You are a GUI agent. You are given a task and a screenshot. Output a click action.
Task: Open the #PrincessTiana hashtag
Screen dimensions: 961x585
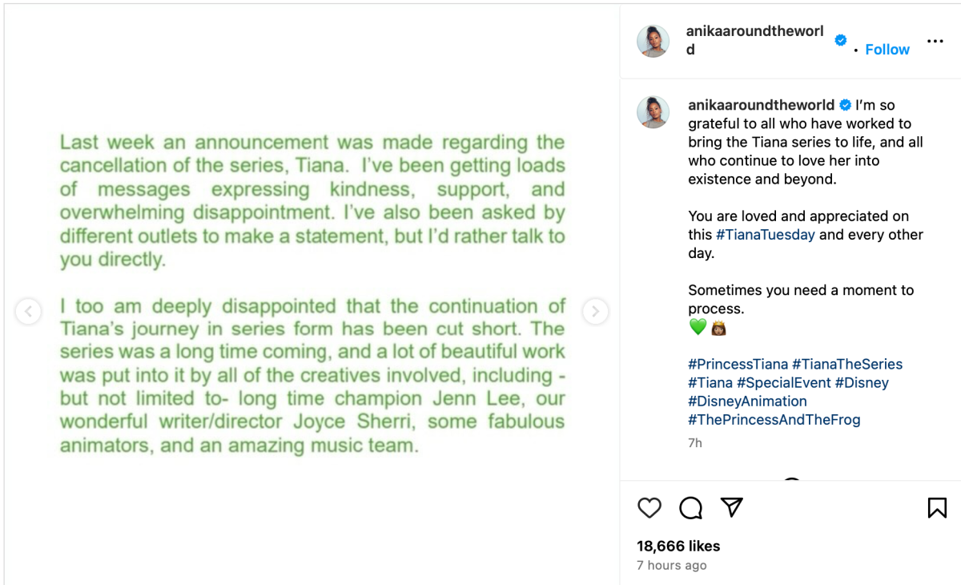[x=738, y=364]
